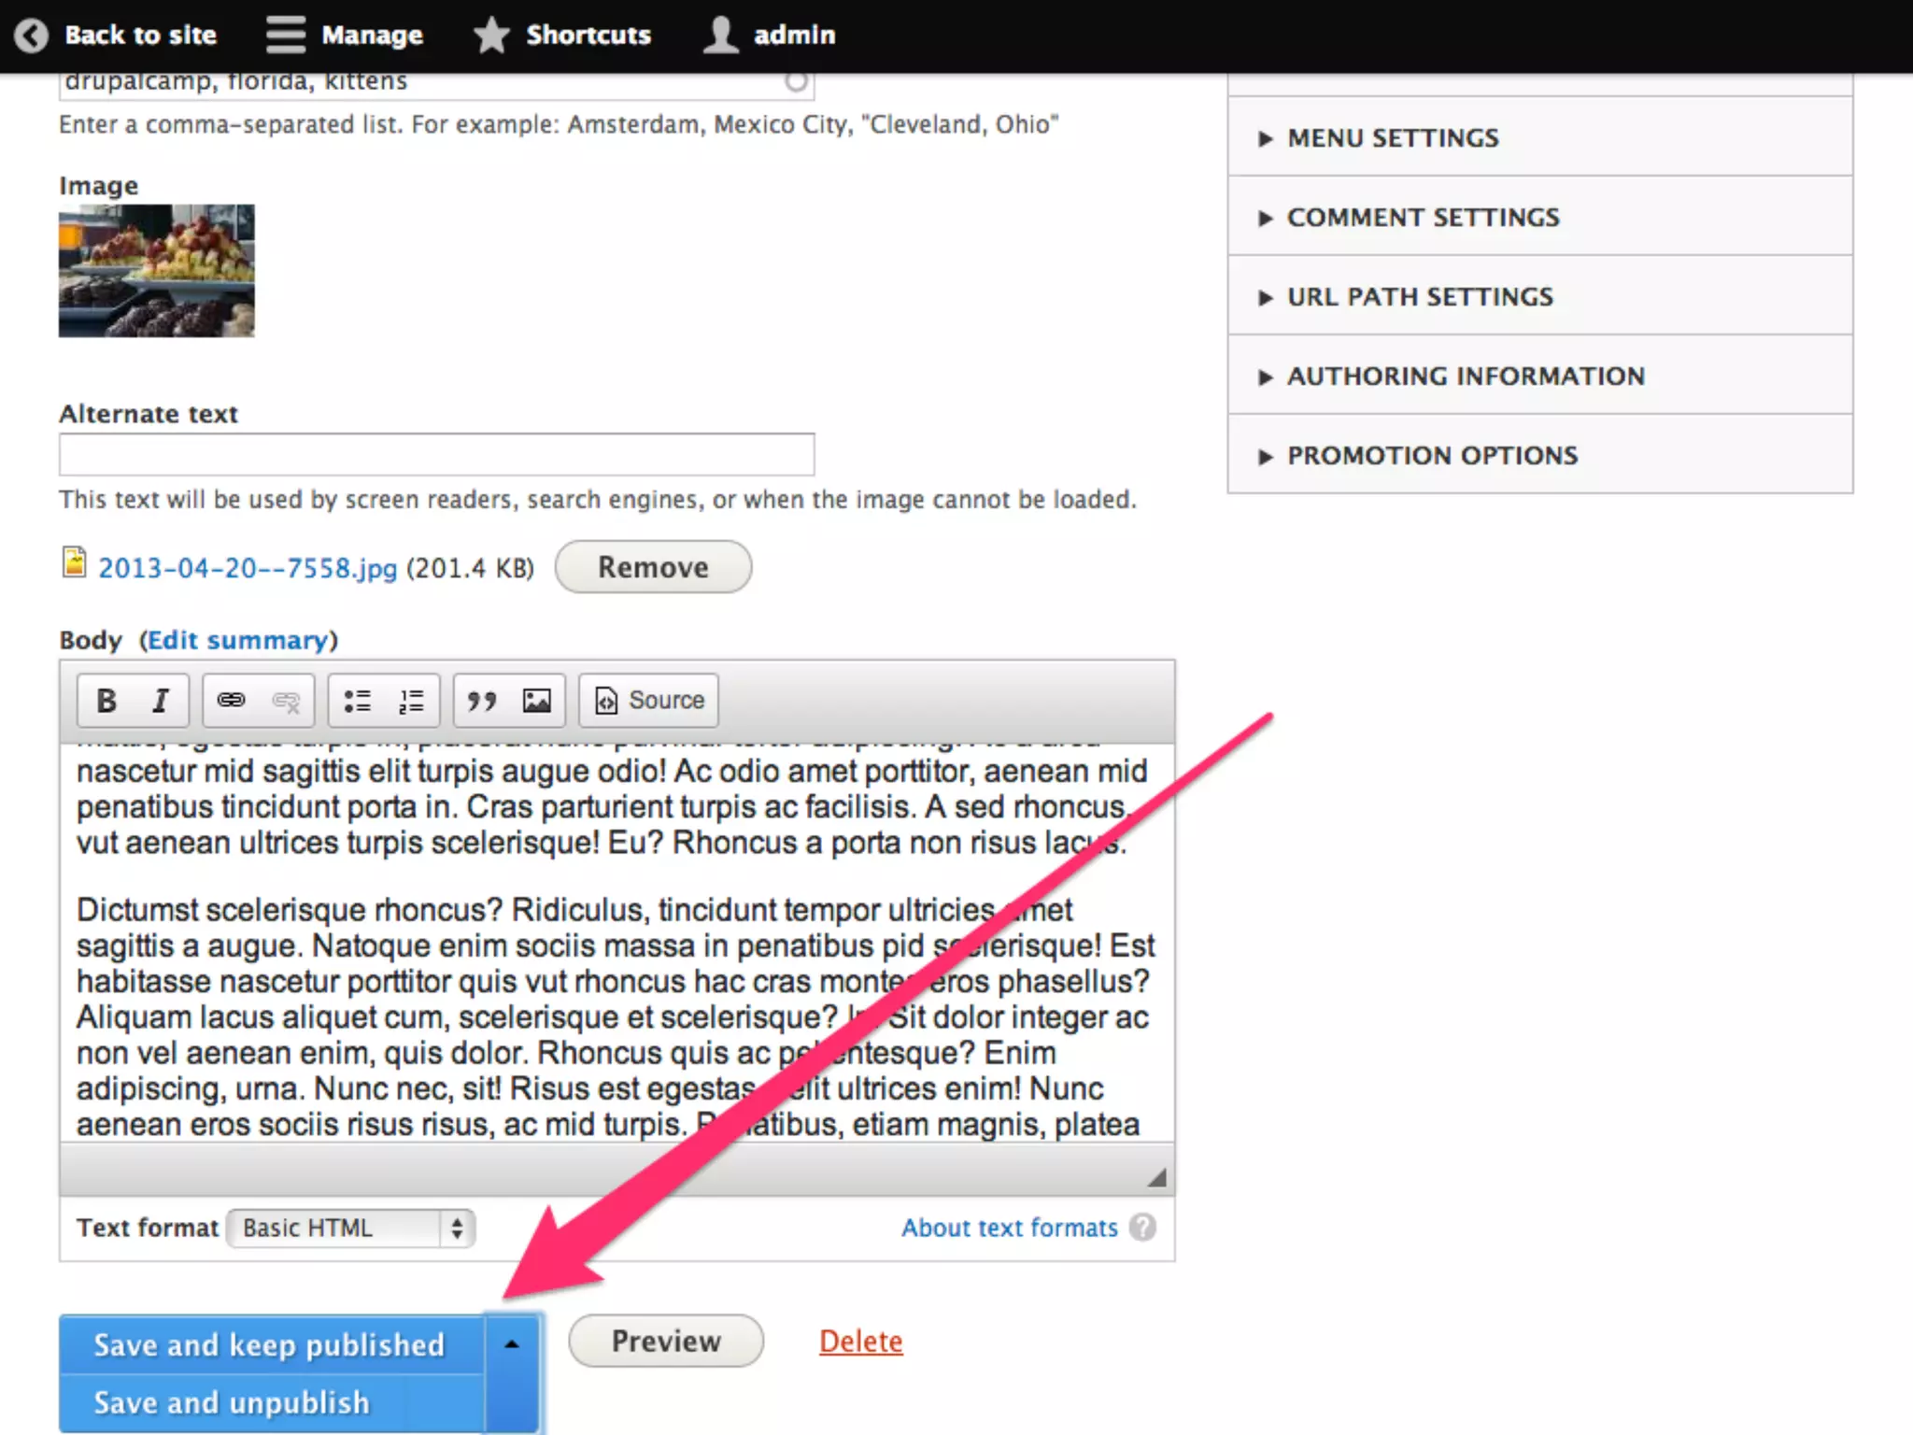
Task: Insert image via editor toolbar
Action: pyautogui.click(x=536, y=700)
